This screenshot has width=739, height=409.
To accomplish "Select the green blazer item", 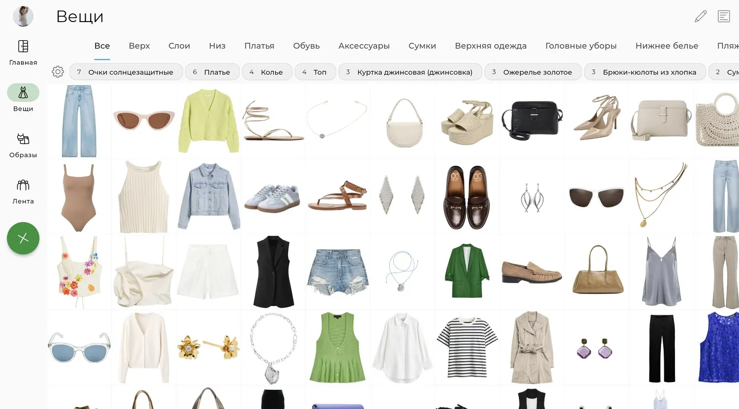I will click(x=467, y=271).
